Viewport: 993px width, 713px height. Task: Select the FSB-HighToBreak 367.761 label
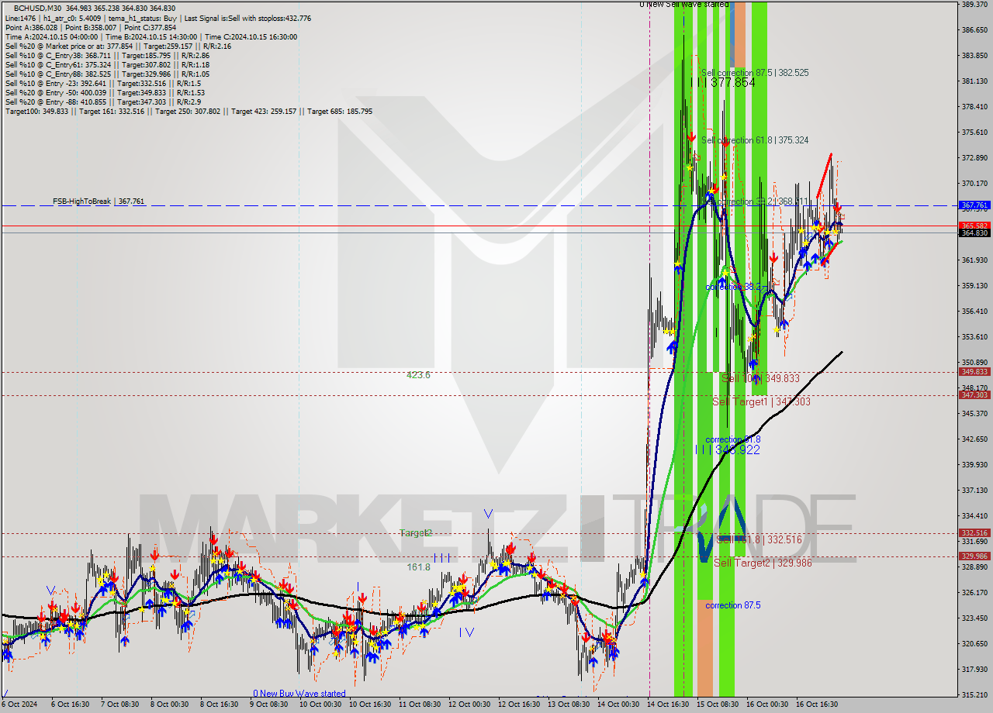click(99, 201)
